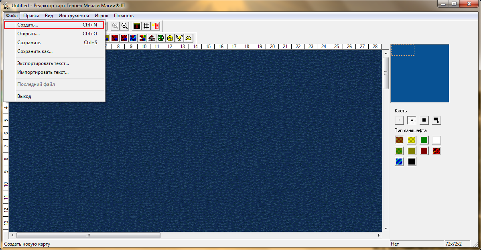This screenshot has width=481, height=250.
Task: Click the vertical scrollbar down arrow
Action: pyautogui.click(x=386, y=228)
